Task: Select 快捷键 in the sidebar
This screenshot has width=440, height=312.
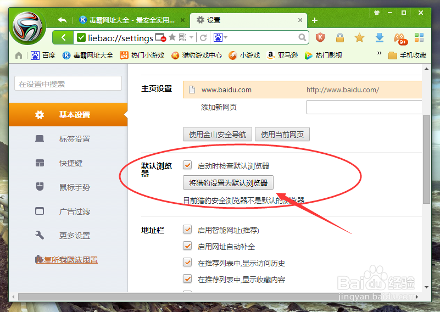Action: 68,163
